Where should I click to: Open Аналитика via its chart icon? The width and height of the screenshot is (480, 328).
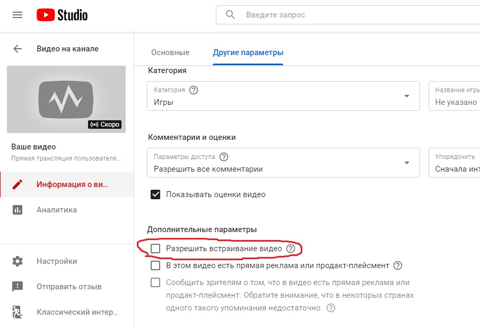point(18,210)
